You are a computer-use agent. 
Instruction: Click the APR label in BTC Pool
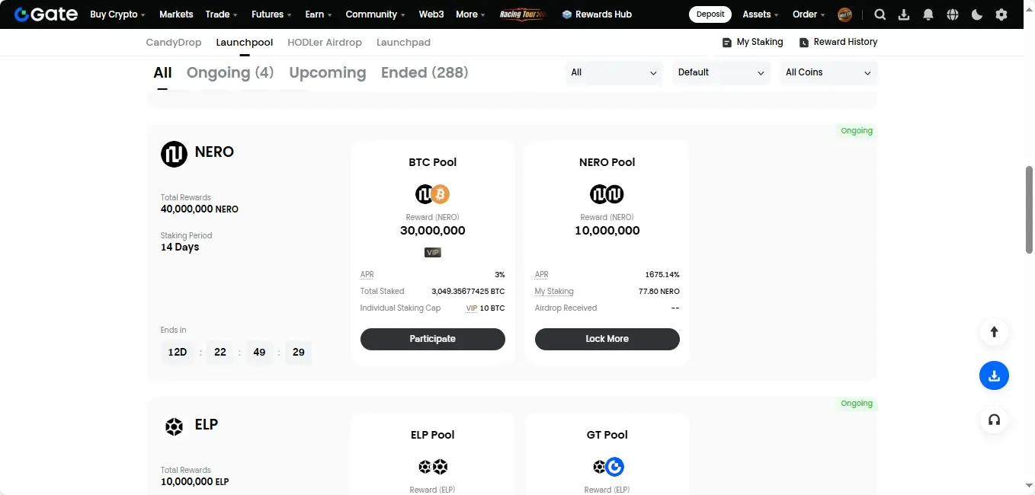pos(367,275)
